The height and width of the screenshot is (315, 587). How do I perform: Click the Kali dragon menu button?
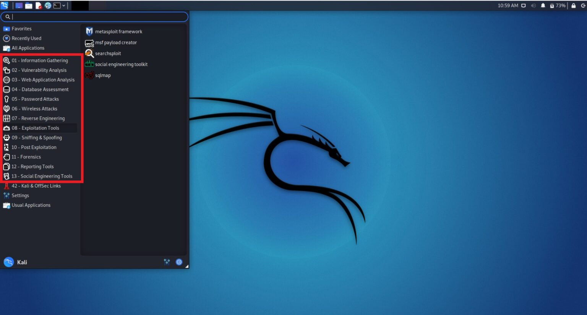click(x=5, y=5)
